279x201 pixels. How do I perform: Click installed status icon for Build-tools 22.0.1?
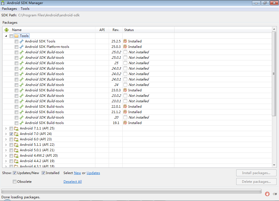[125, 107]
